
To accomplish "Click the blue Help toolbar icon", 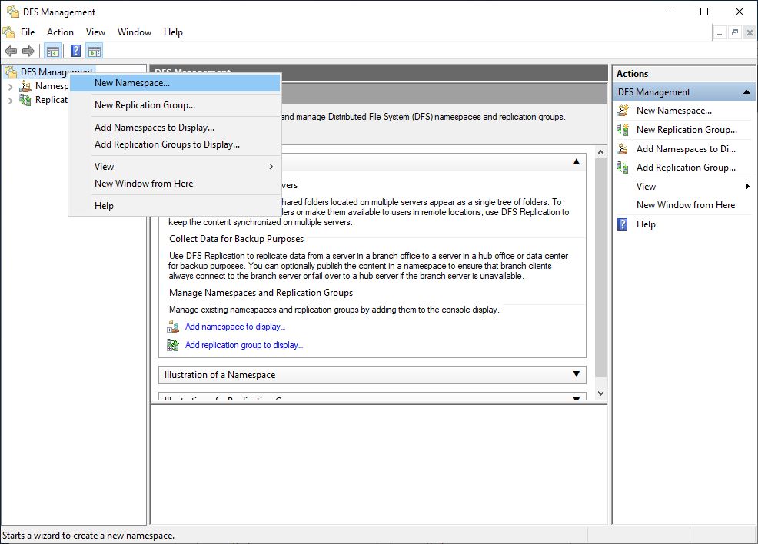I will pyautogui.click(x=76, y=51).
